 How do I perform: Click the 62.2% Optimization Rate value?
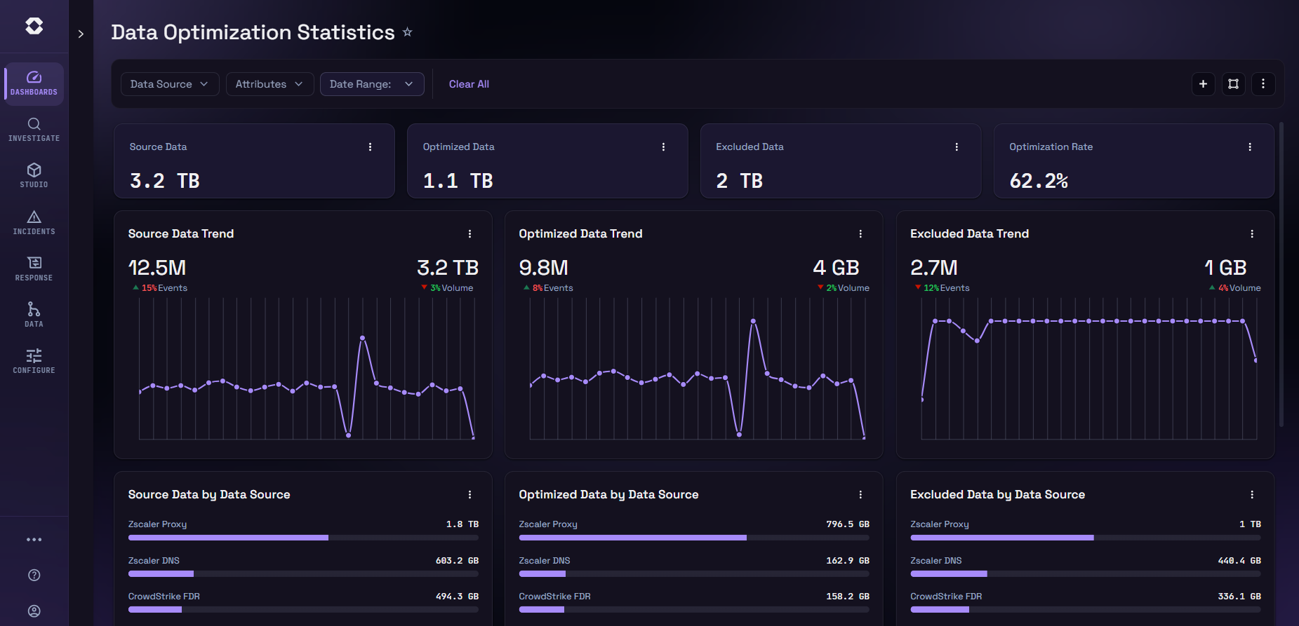(x=1039, y=181)
